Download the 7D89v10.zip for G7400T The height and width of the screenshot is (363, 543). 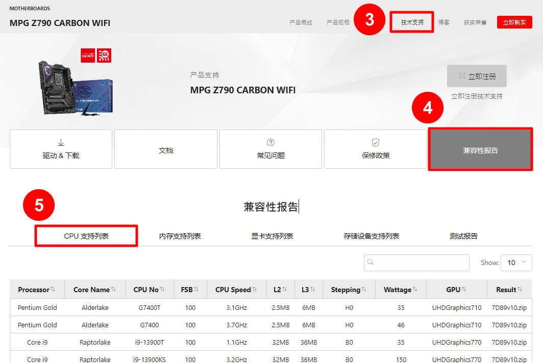509,307
